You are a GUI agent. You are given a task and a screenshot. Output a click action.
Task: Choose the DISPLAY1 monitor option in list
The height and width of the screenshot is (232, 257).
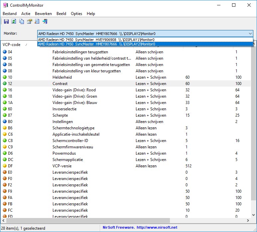point(96,40)
